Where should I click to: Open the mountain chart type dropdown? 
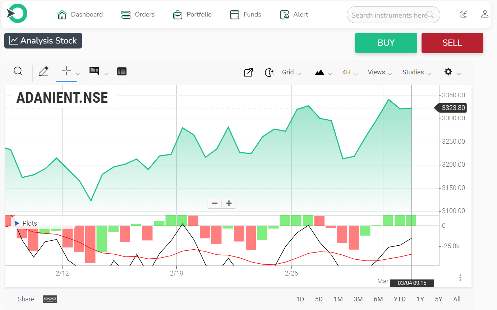coord(323,73)
